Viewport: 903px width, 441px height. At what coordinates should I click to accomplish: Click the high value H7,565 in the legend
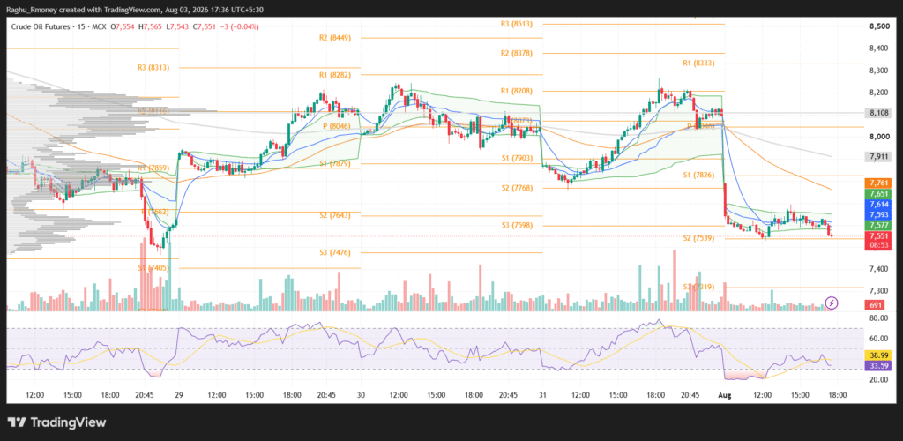tap(150, 26)
